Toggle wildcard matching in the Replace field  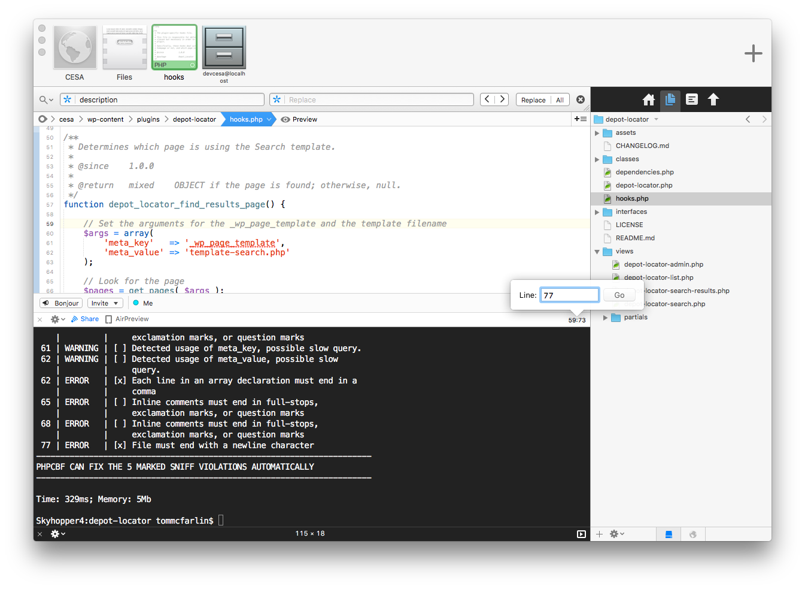pyautogui.click(x=277, y=99)
